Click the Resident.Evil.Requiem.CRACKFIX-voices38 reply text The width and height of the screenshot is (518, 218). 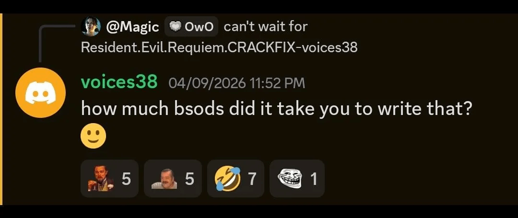[x=219, y=47]
